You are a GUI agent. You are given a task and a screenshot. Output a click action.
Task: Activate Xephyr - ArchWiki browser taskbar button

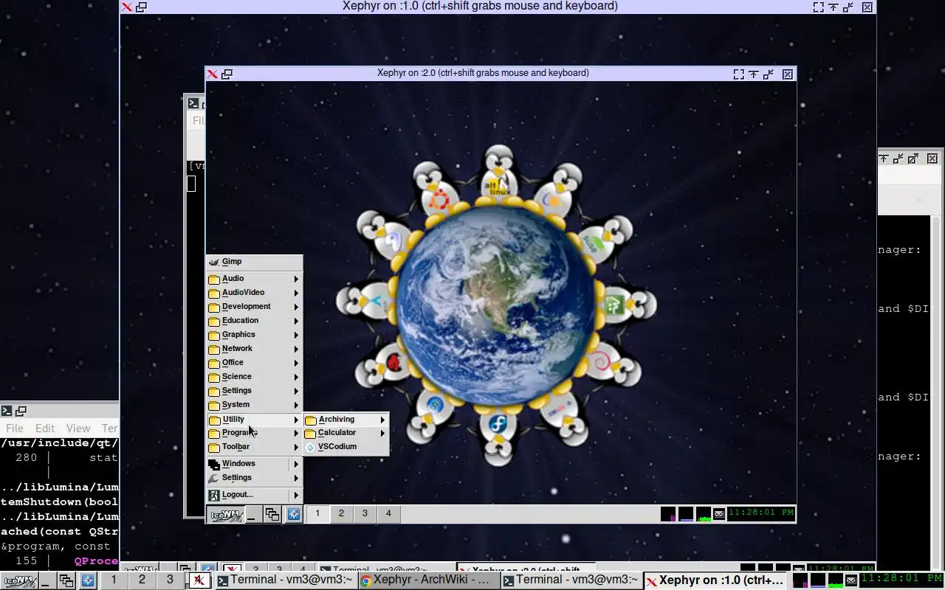pos(428,580)
